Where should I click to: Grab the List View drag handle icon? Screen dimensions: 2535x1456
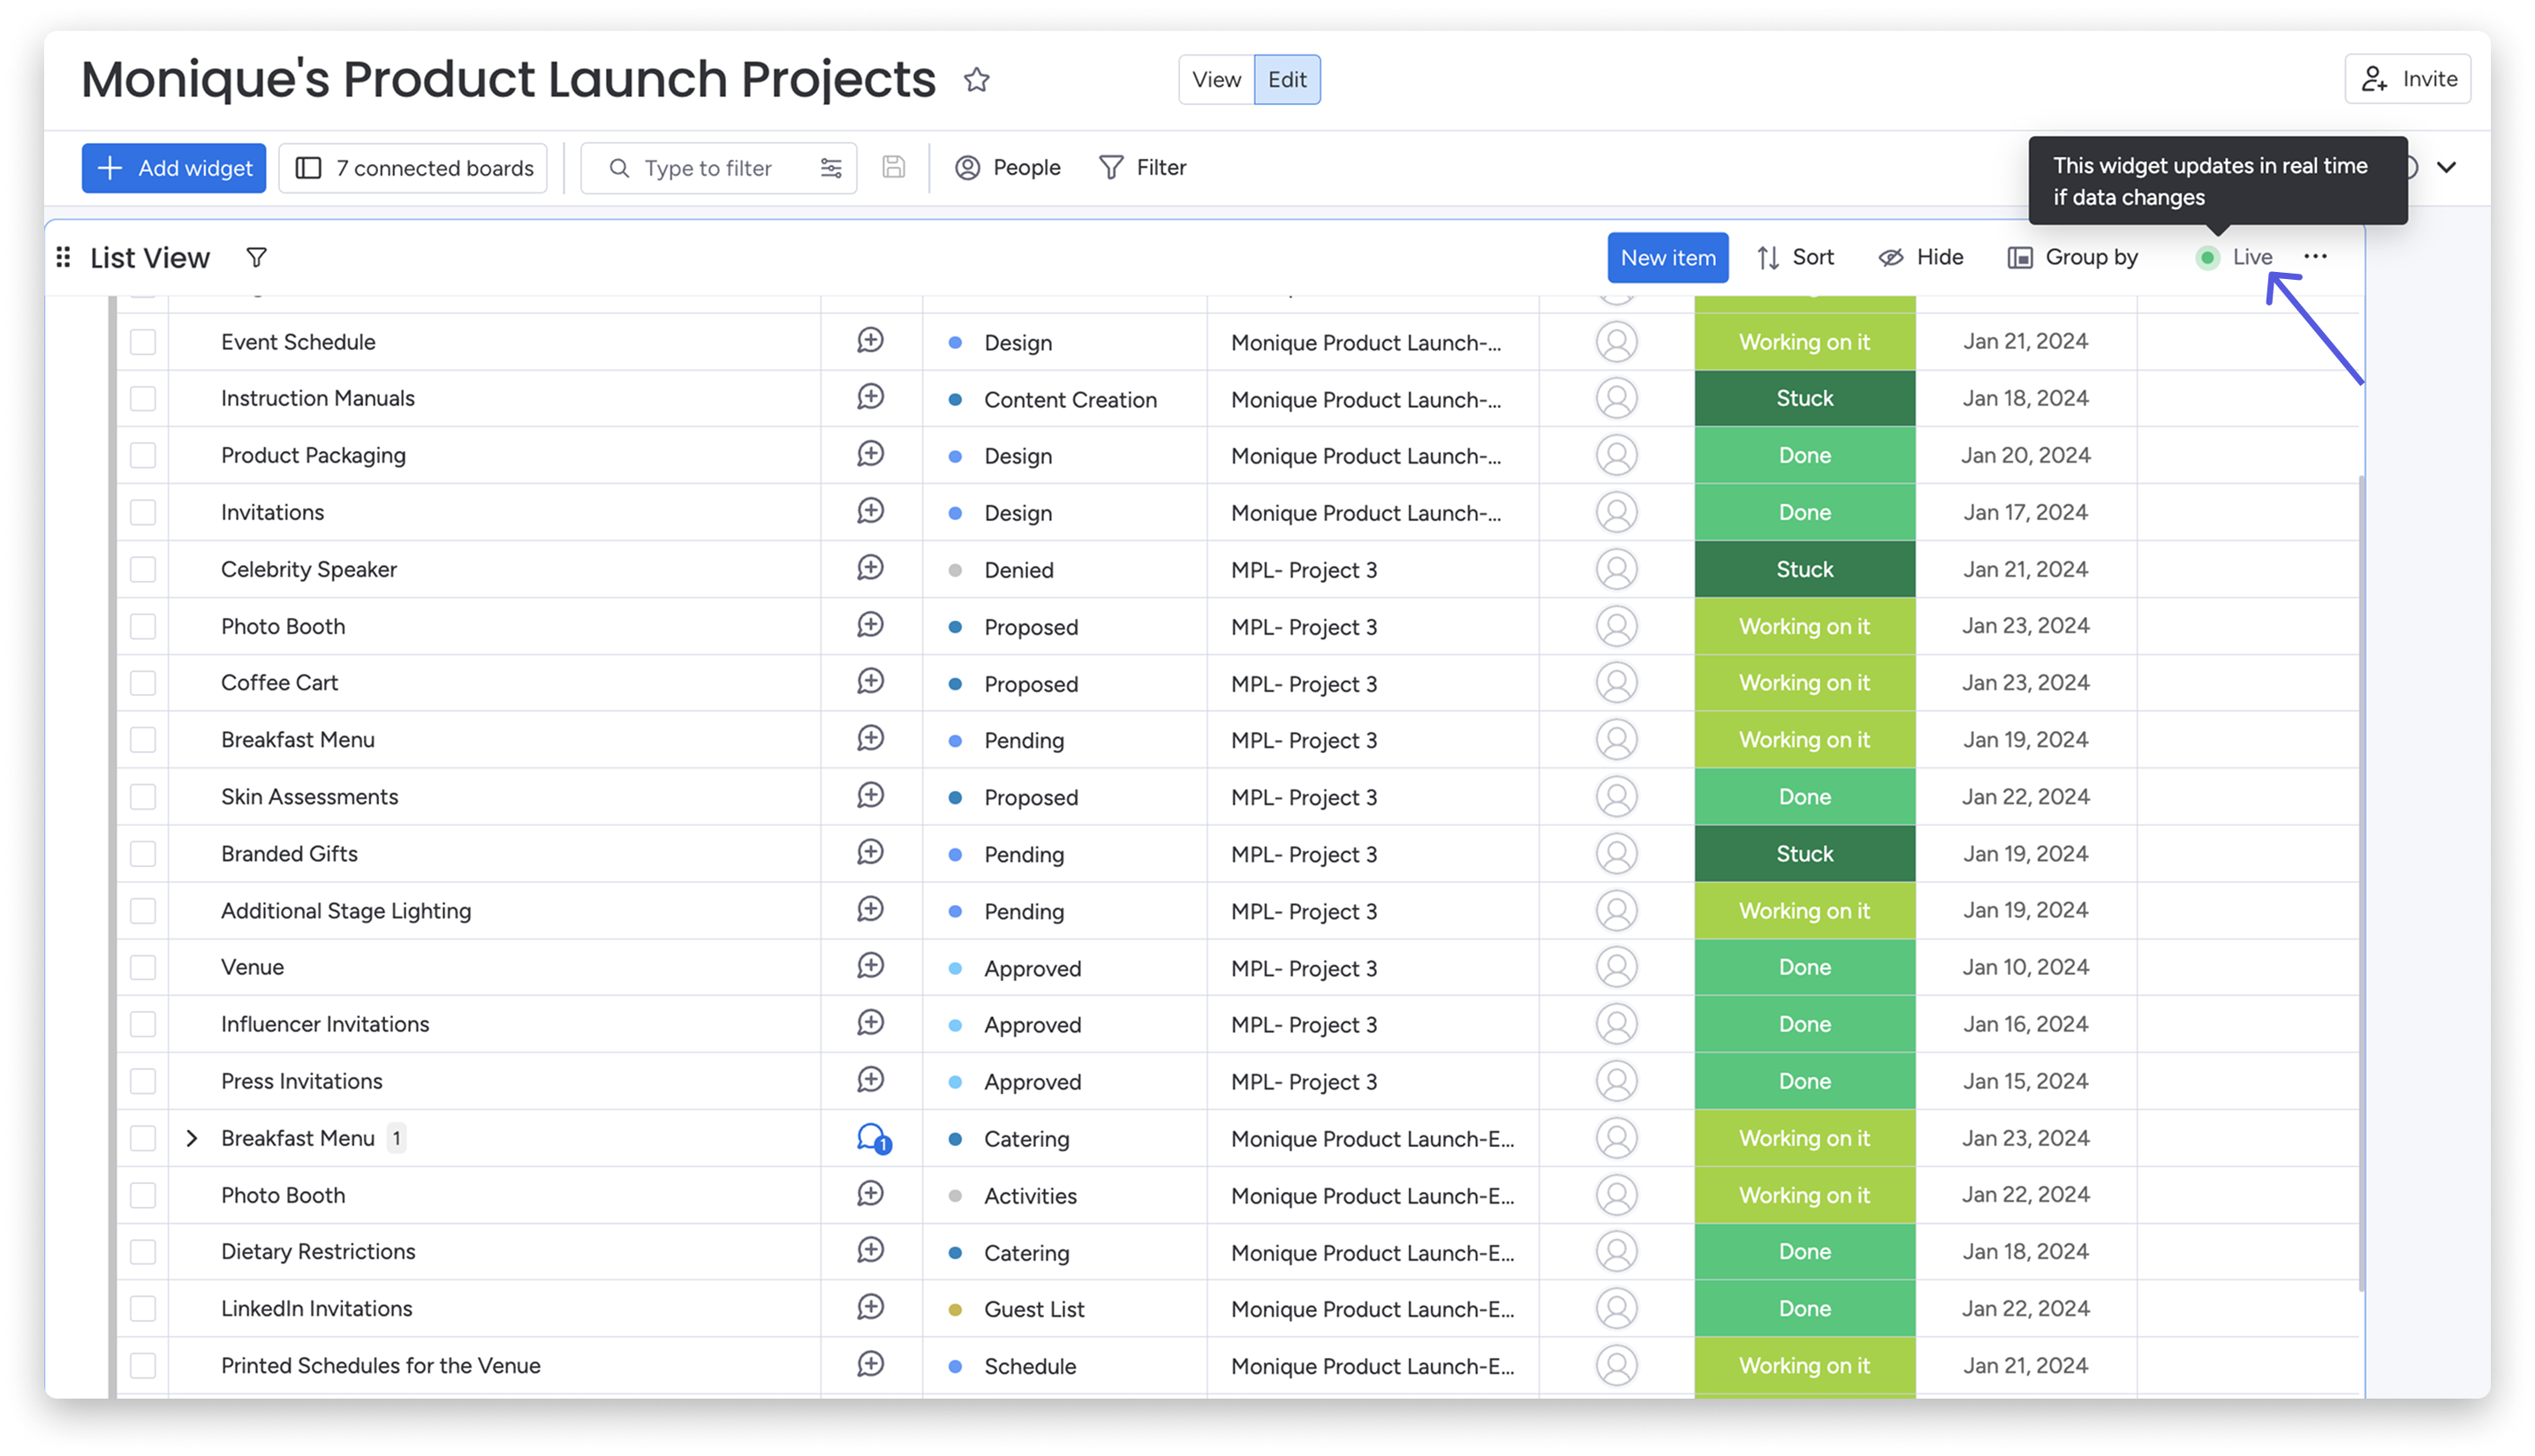click(x=63, y=258)
